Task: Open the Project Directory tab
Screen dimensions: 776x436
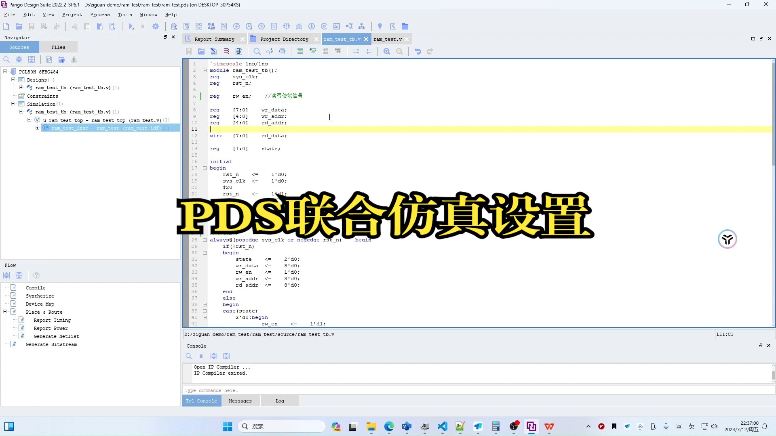Action: (x=283, y=39)
